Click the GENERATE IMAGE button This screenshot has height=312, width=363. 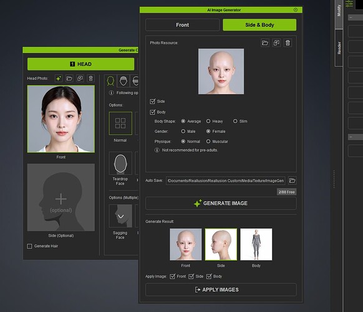pyautogui.click(x=221, y=203)
